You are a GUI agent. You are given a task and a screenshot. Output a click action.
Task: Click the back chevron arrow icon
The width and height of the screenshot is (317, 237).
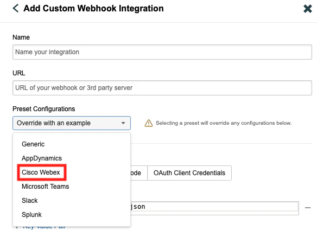(x=16, y=9)
